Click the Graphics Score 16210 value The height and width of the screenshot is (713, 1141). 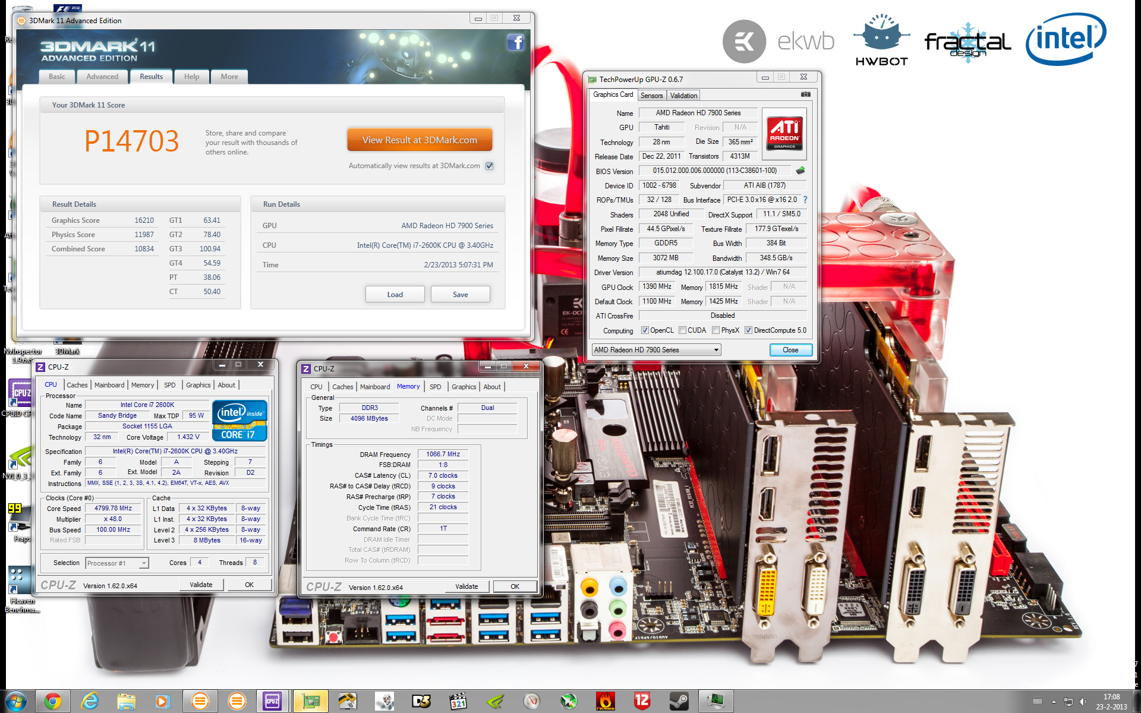(x=144, y=220)
